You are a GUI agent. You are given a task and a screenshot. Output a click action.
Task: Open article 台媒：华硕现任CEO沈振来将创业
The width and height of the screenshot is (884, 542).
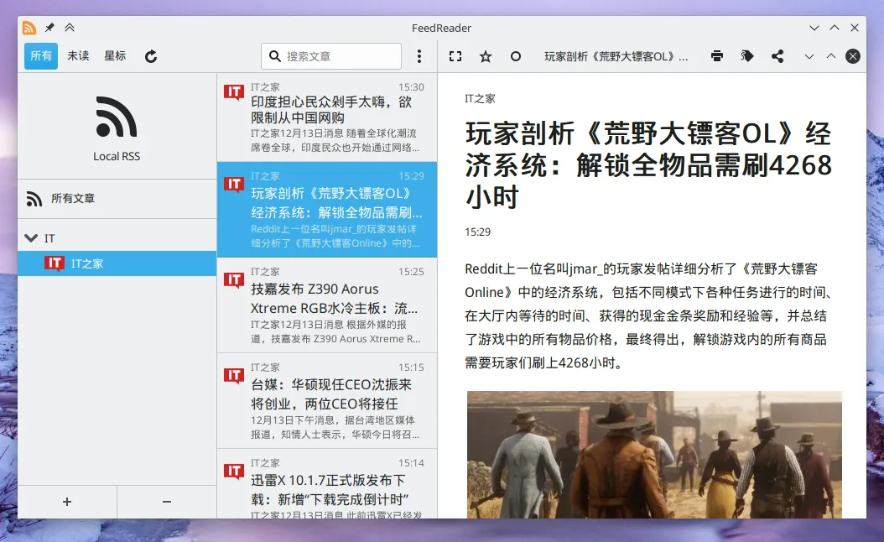(x=327, y=401)
